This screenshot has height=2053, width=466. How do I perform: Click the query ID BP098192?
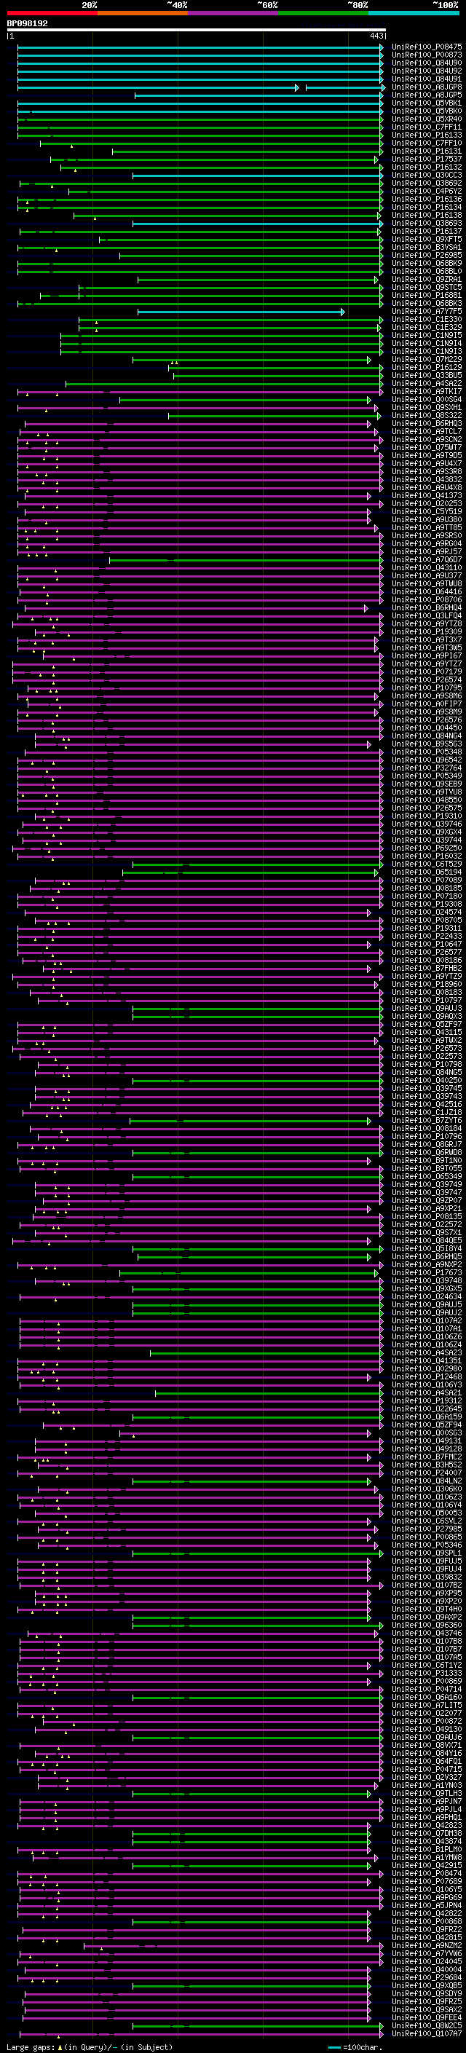(27, 24)
